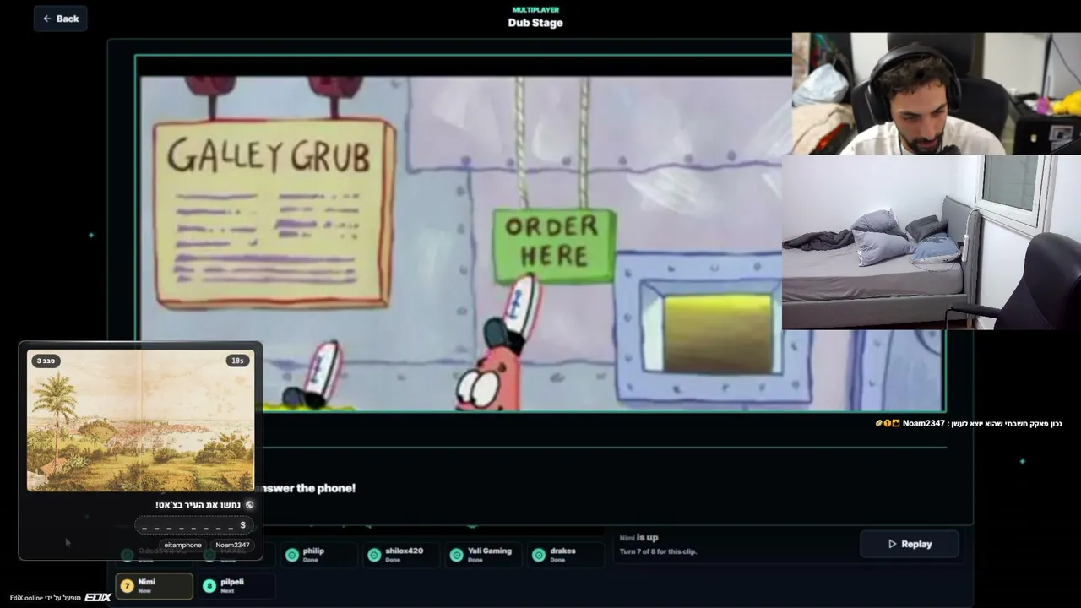Screen dimensions: 1081x608
Task: Click the crown badge beside Noam2347 in chat
Action: tap(896, 423)
